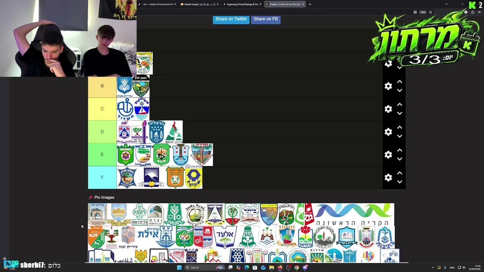The height and width of the screenshot is (272, 484).
Task: Move tier C row up
Action: pyautogui.click(x=400, y=105)
